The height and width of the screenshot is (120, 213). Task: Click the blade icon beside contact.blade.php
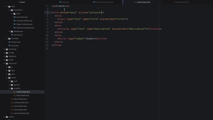click(12, 103)
